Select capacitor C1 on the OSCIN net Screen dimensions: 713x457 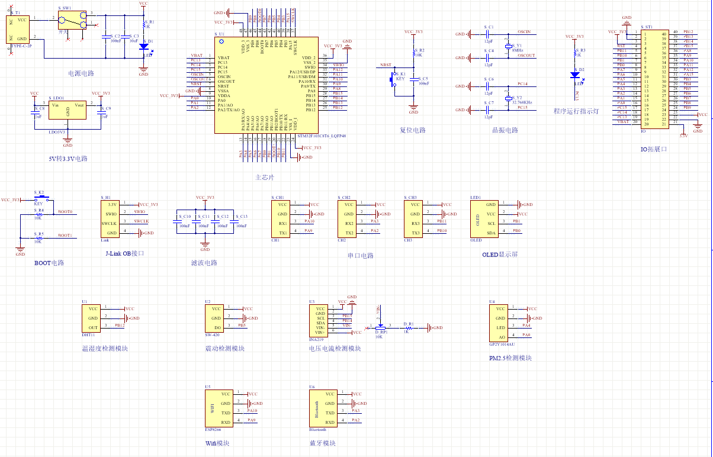coord(488,34)
